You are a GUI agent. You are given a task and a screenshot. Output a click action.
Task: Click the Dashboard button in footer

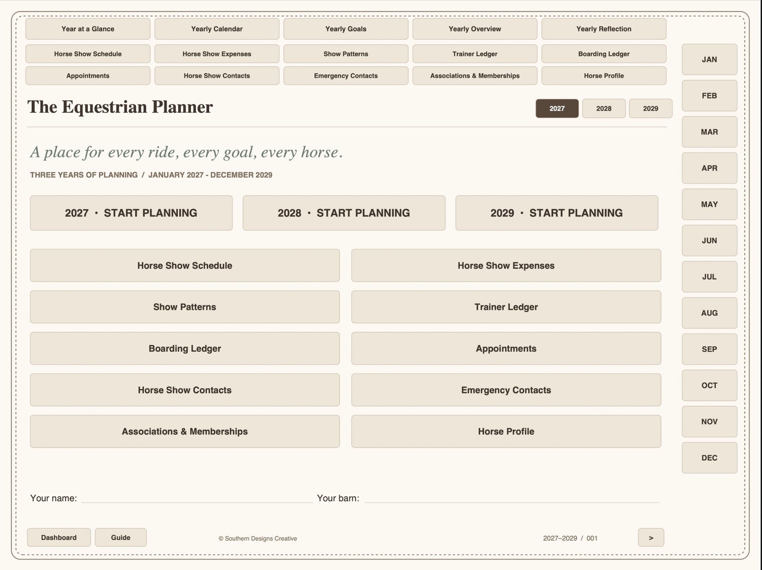point(59,538)
